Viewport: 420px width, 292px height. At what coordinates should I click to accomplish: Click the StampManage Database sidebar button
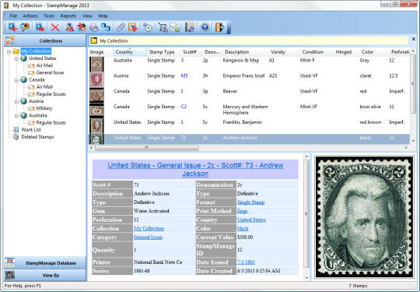(45, 262)
